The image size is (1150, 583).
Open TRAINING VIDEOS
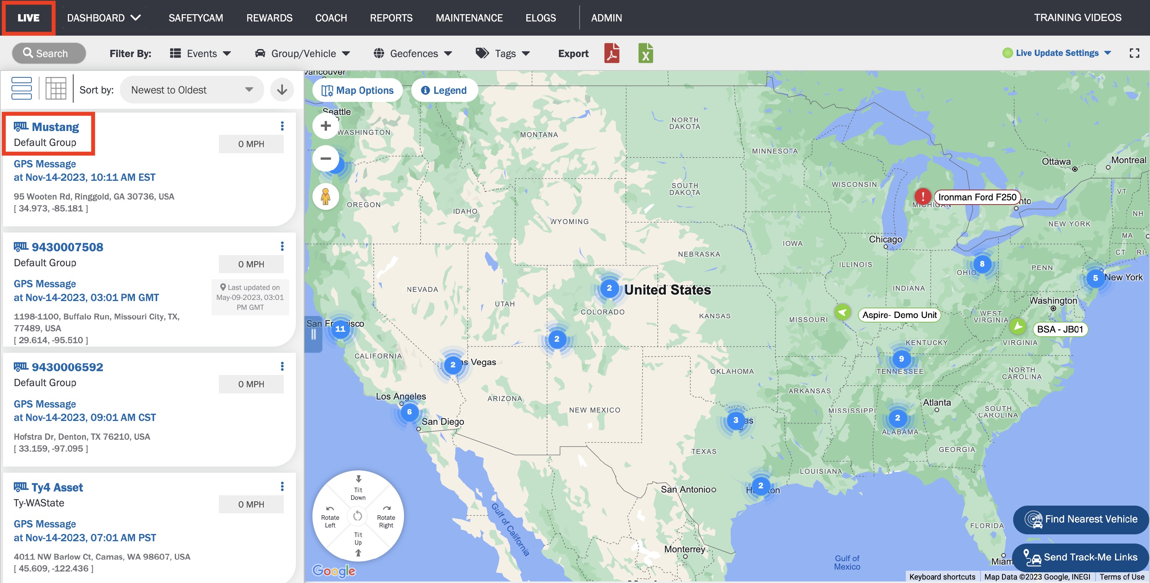click(x=1077, y=17)
